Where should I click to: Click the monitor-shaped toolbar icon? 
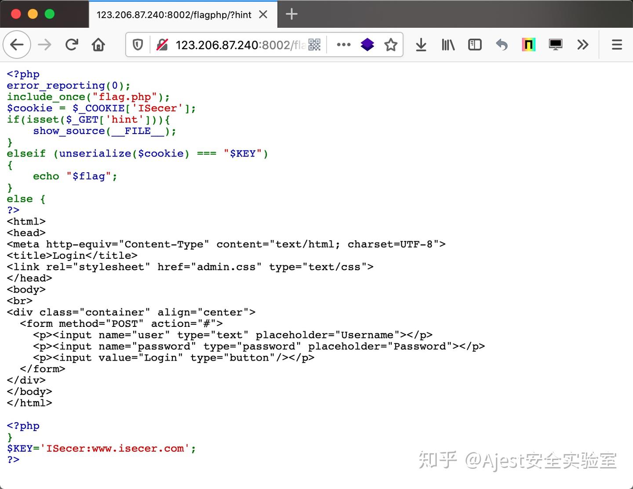[x=555, y=44]
